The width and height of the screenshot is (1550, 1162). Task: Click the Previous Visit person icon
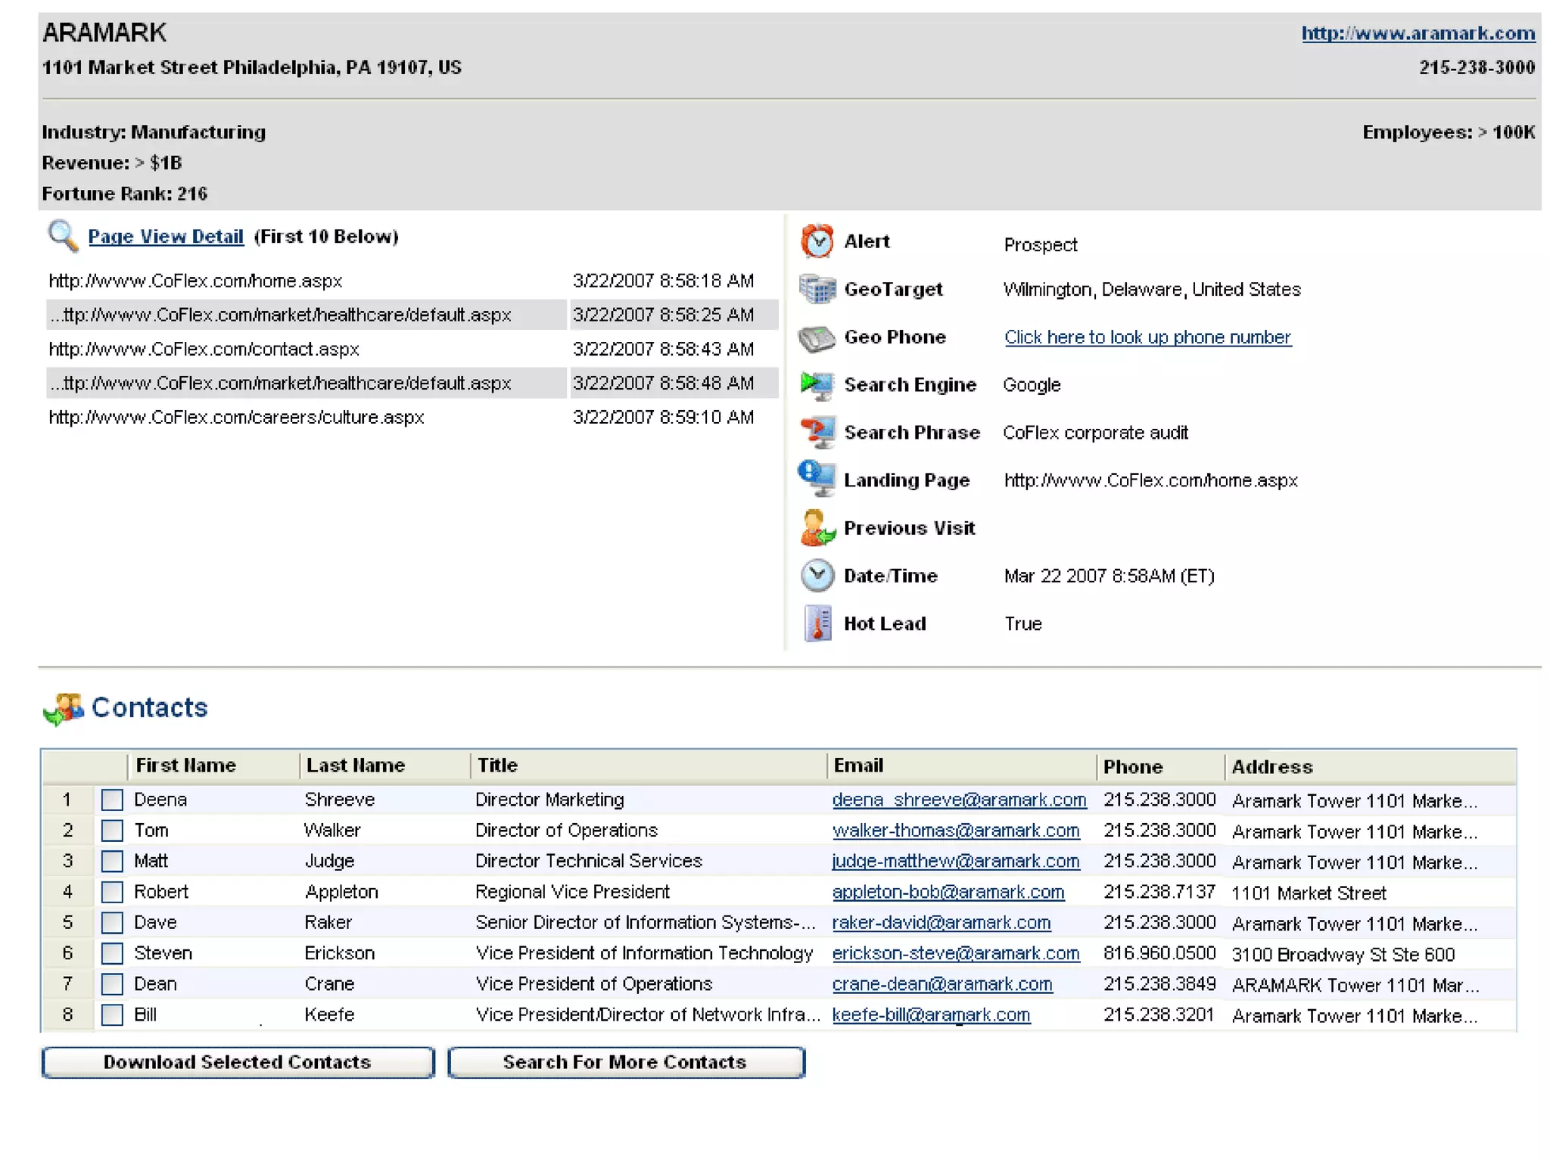817,528
